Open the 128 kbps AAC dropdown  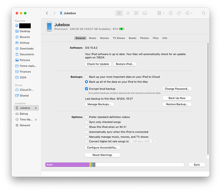(143, 141)
